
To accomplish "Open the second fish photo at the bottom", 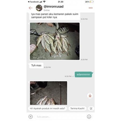I will point(48,93).
